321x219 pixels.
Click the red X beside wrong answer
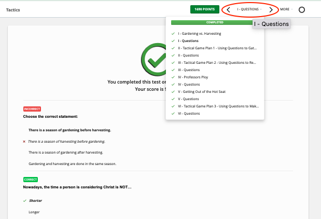[24, 141]
